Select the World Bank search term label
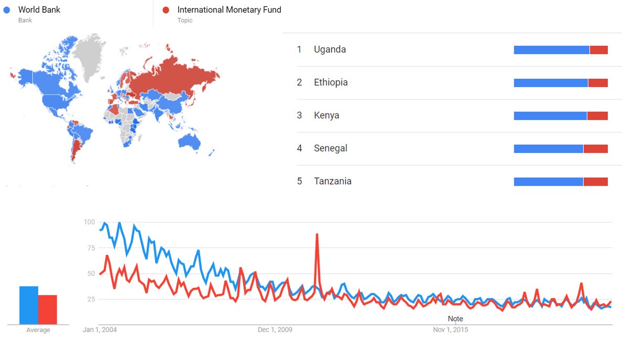This screenshot has width=622, height=343. pyautogui.click(x=39, y=10)
